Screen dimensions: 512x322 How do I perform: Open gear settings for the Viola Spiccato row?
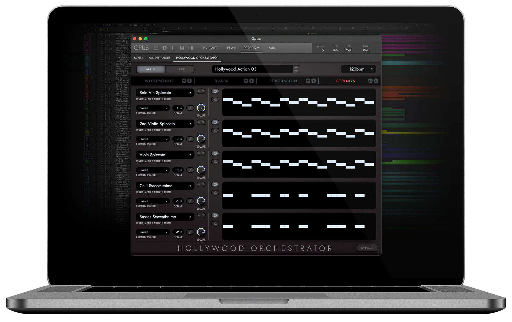pyautogui.click(x=215, y=162)
